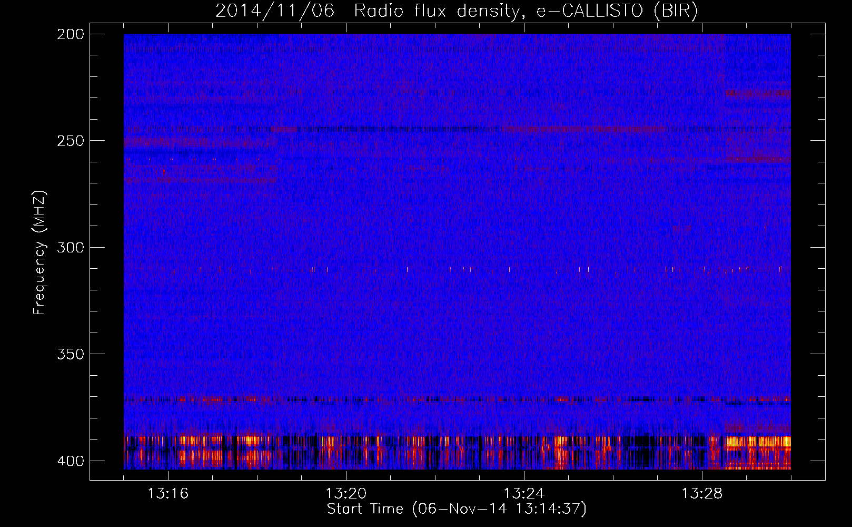Viewport: 852px width, 527px height.
Task: Click the '13:24' time tick label
Action: [x=524, y=493]
